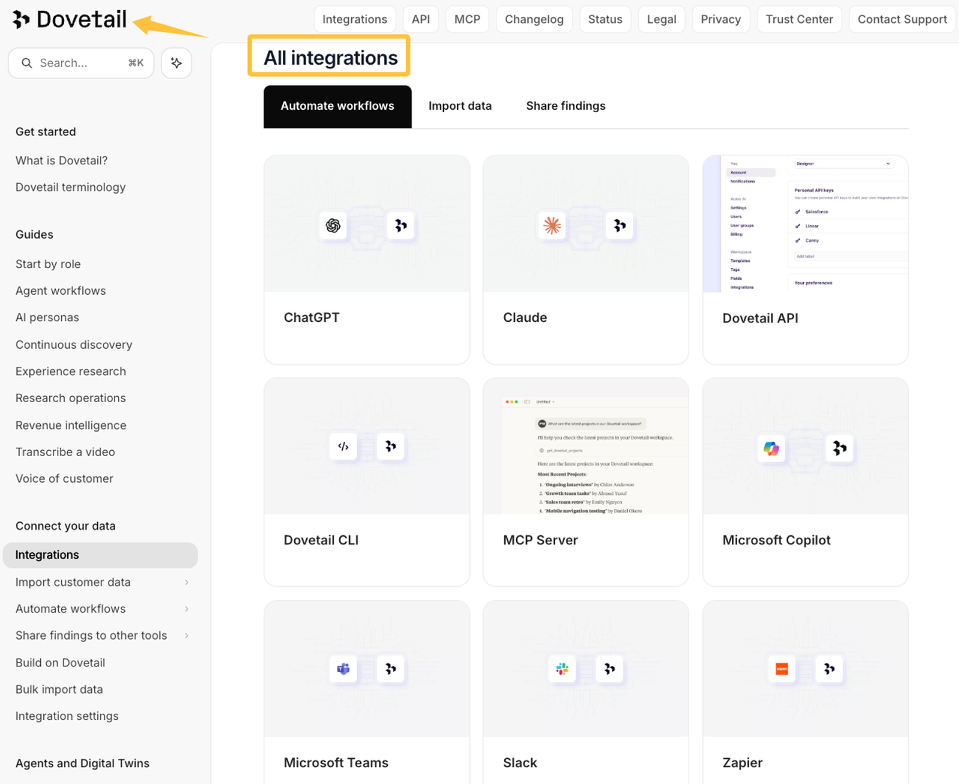Click the Microsoft Copilot logo icon

click(x=771, y=448)
